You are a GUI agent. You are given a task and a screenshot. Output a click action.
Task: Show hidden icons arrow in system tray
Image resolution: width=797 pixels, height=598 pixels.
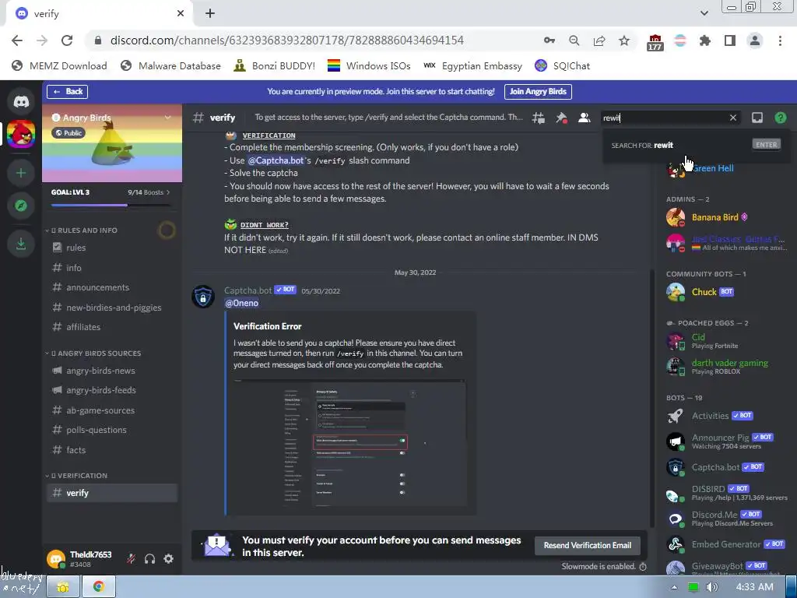(674, 587)
